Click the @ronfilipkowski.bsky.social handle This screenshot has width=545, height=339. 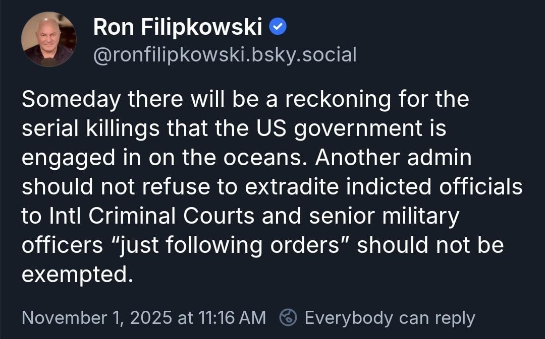coord(225,54)
